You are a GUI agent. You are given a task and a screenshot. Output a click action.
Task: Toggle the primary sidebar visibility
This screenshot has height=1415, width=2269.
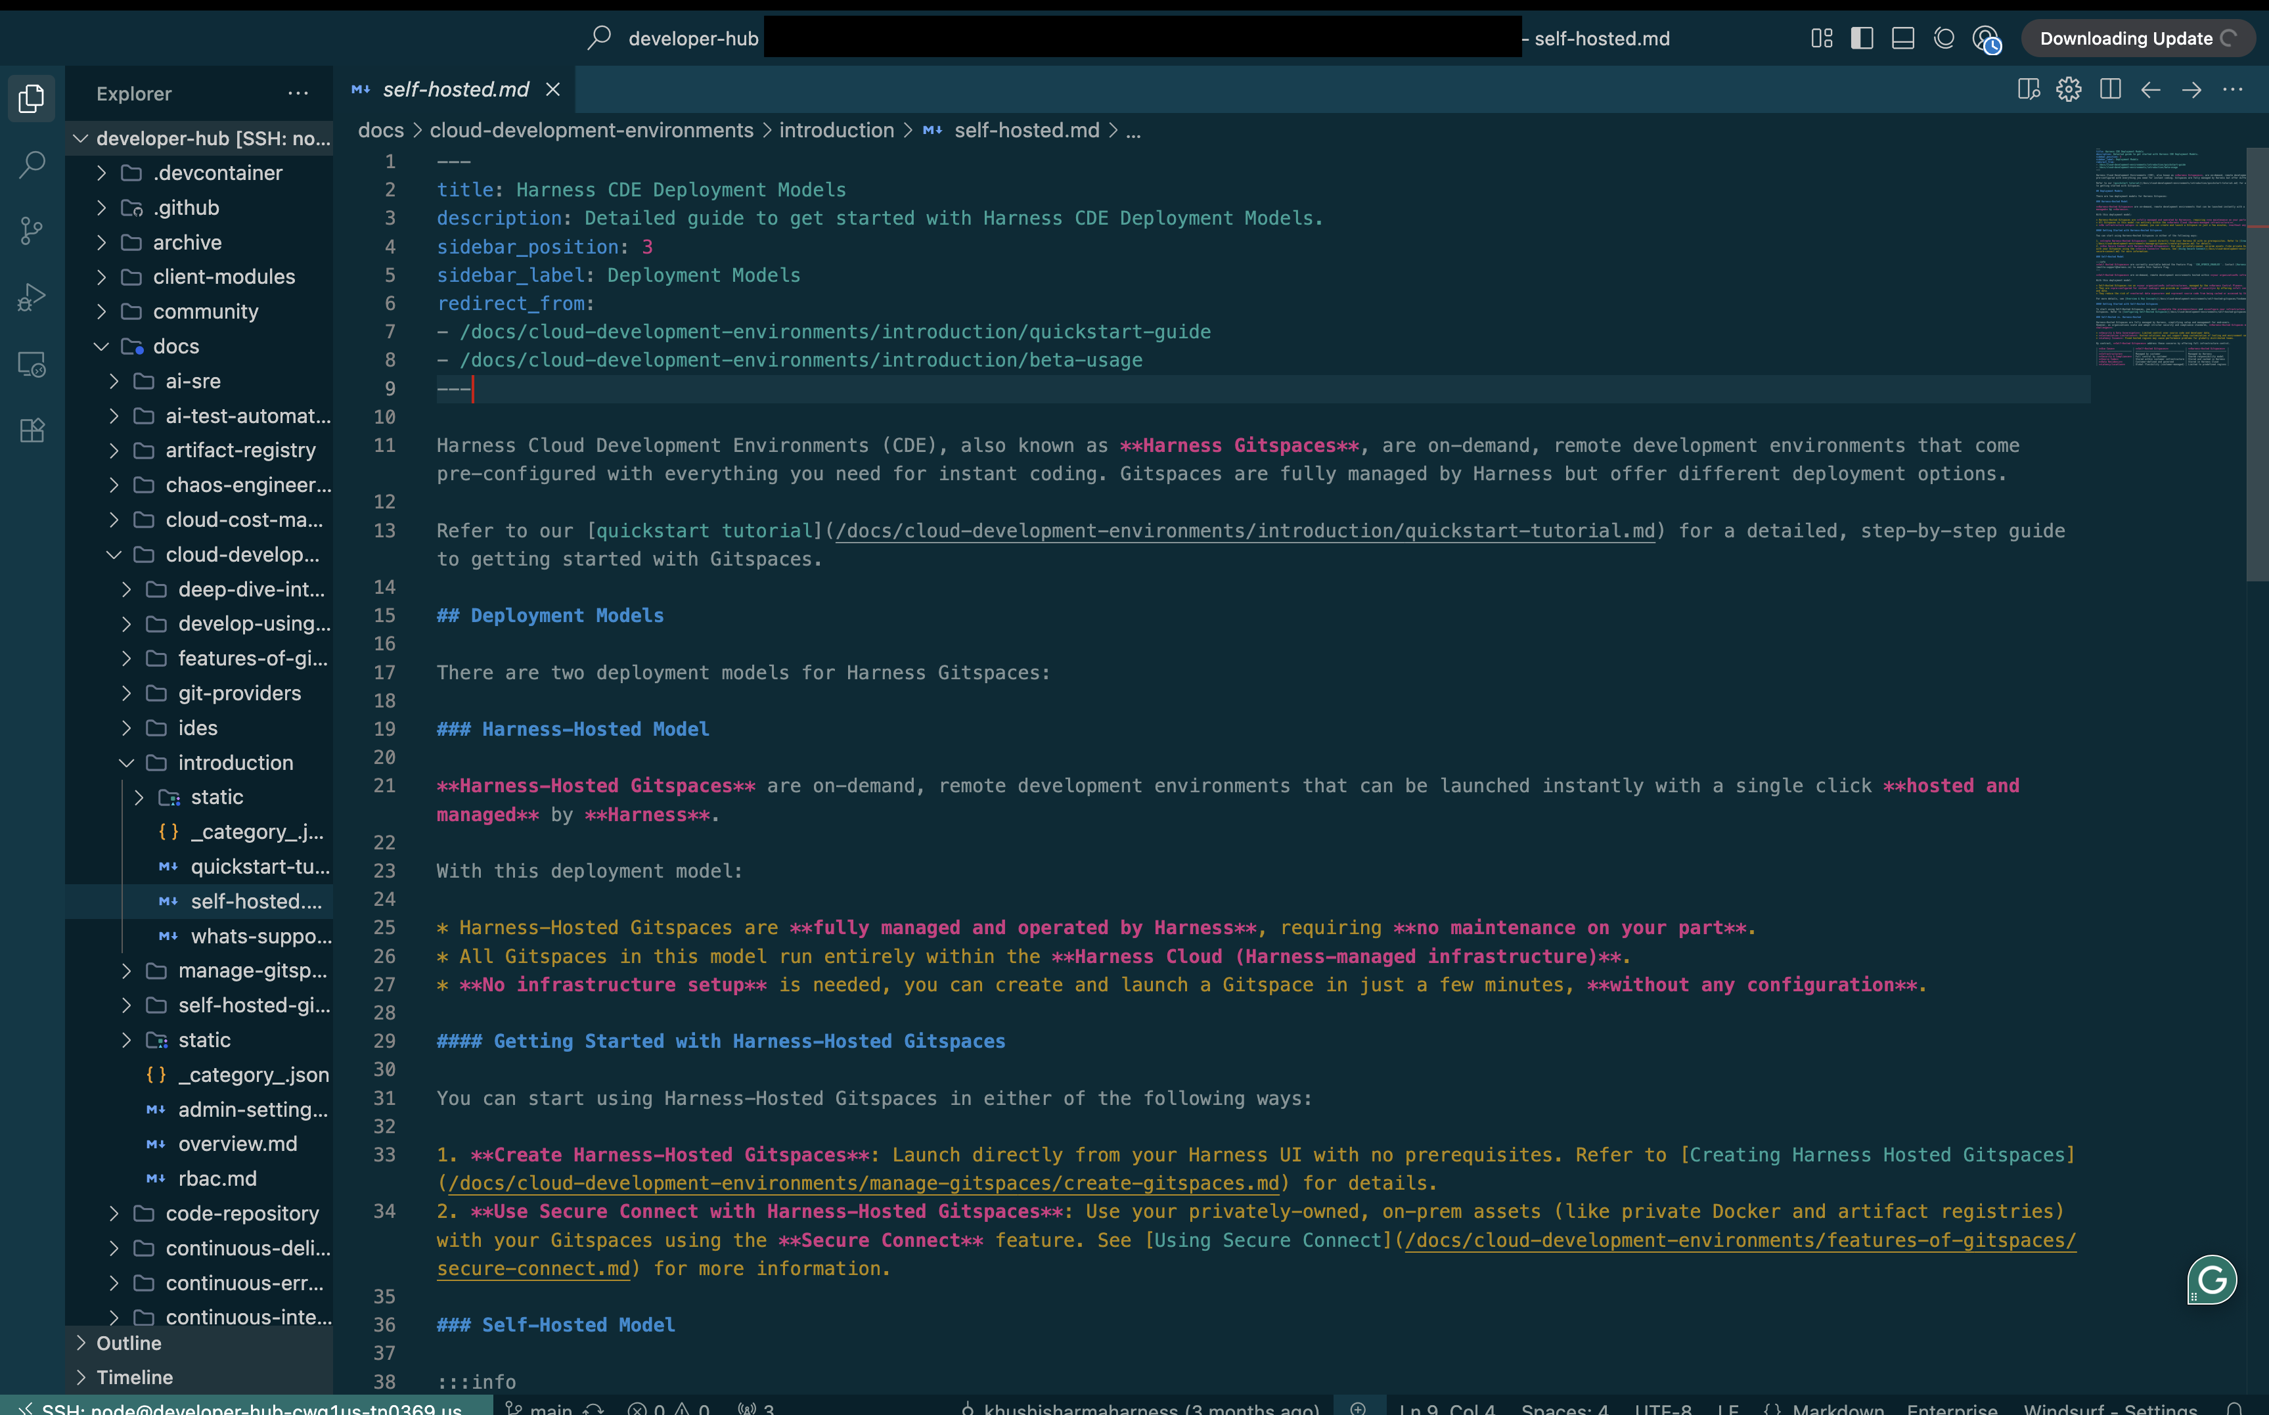click(x=1862, y=38)
